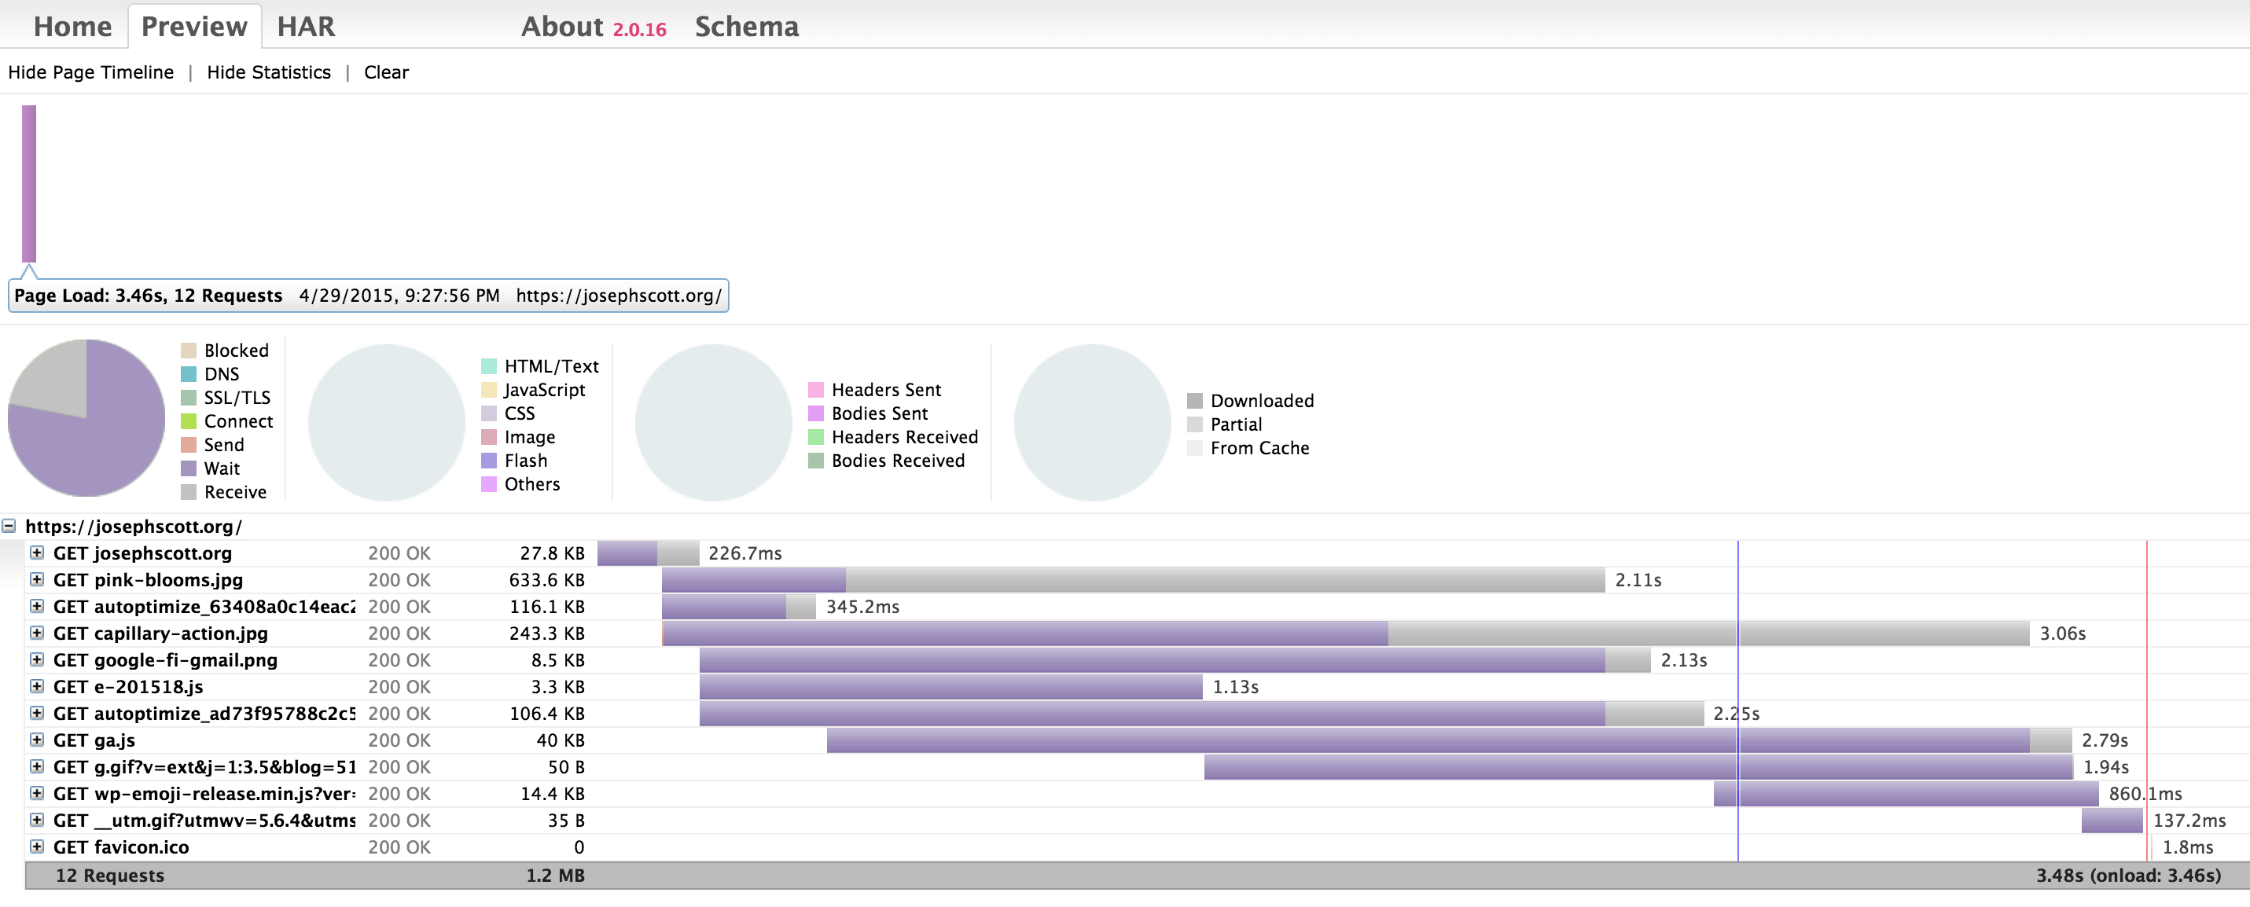
Task: Click the pink-blooms.jpg waterfall timing bar
Action: point(1132,579)
